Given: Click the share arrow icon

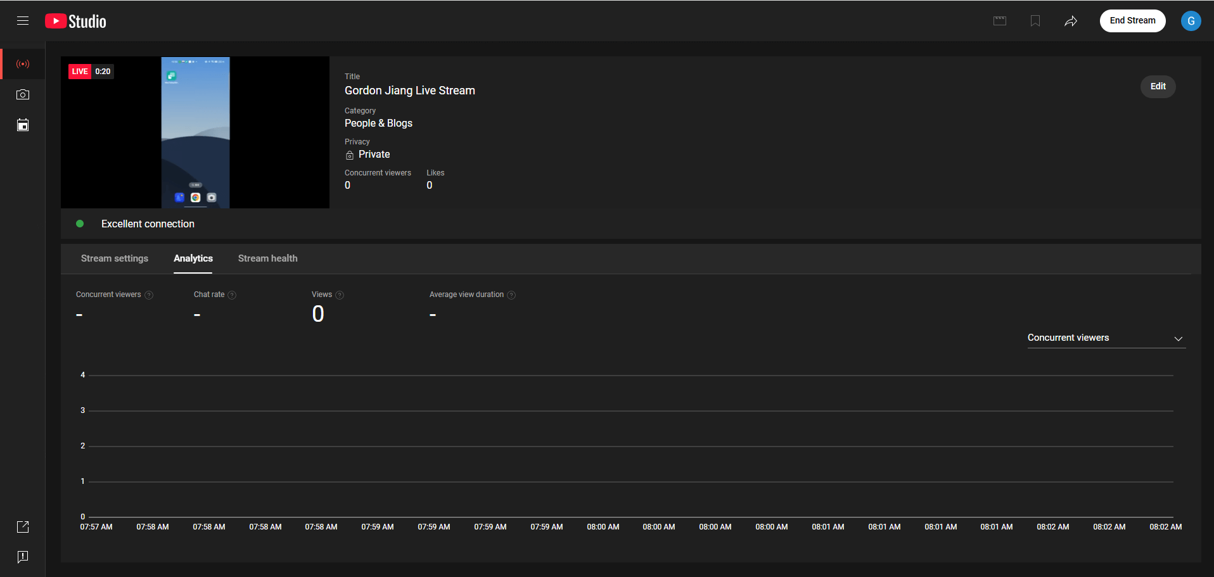Looking at the screenshot, I should point(1071,21).
